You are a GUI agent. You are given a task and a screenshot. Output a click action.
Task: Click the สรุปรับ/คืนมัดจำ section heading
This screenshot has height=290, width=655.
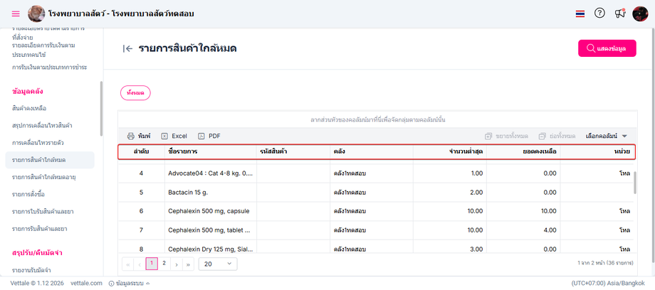pyautogui.click(x=37, y=253)
